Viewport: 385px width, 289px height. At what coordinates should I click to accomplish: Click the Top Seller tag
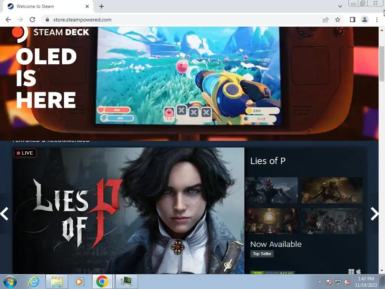pyautogui.click(x=262, y=254)
